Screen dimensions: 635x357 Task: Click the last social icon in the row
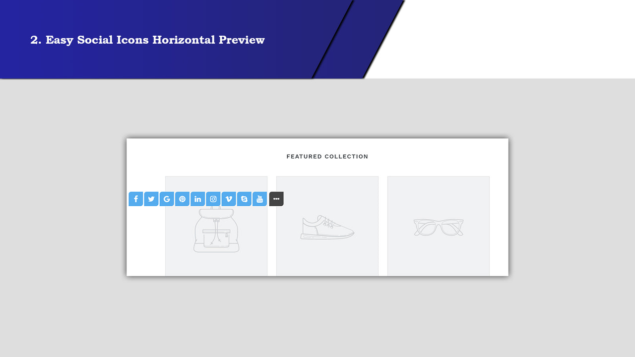pos(259,199)
